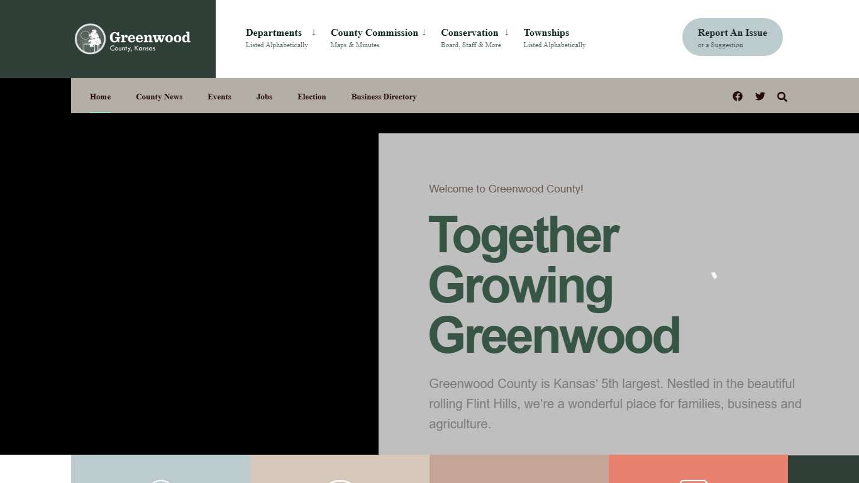Click the dark green tile at bottom right
This screenshot has width=859, height=483.
(823, 469)
